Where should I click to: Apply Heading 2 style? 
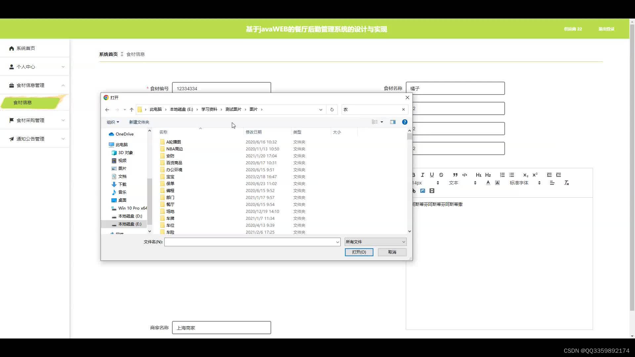pyautogui.click(x=488, y=175)
